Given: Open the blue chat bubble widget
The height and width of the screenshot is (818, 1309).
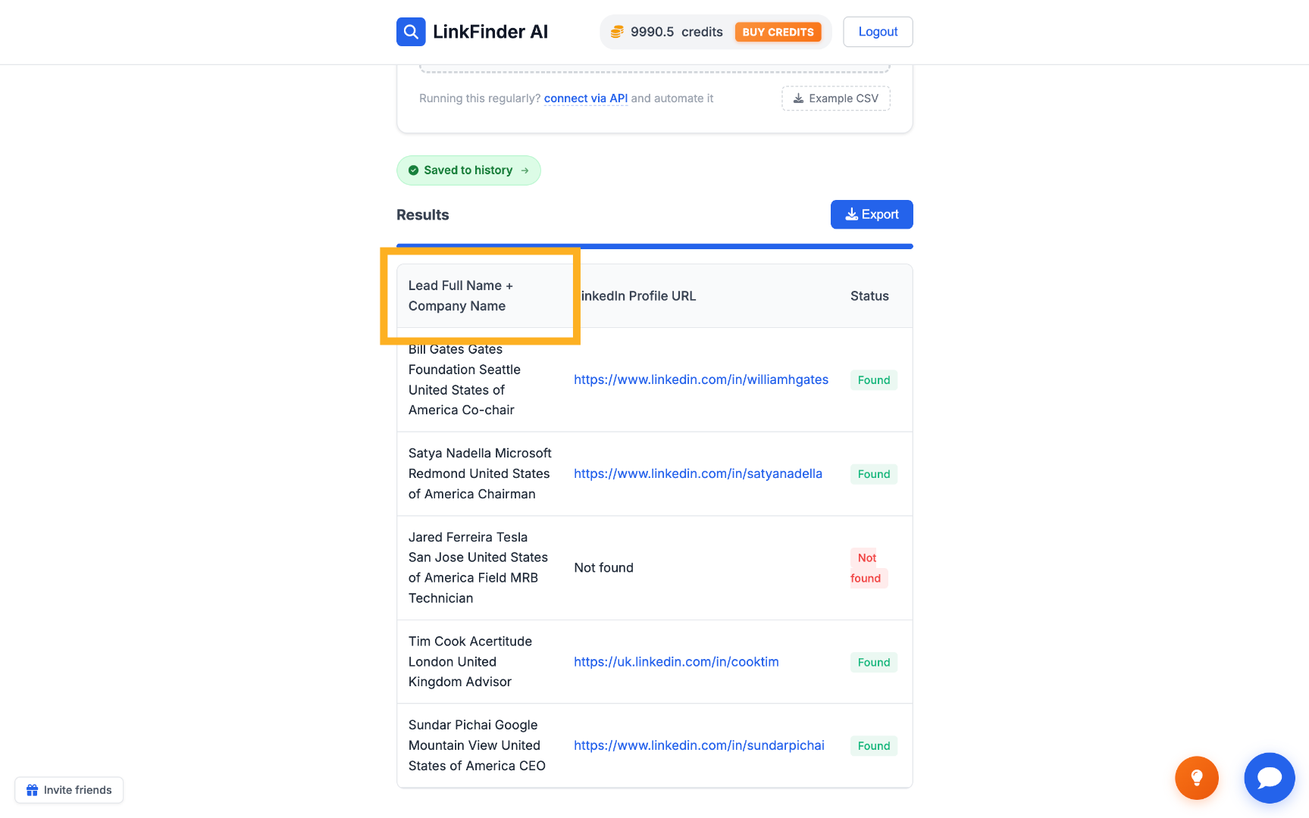Looking at the screenshot, I should [1270, 778].
